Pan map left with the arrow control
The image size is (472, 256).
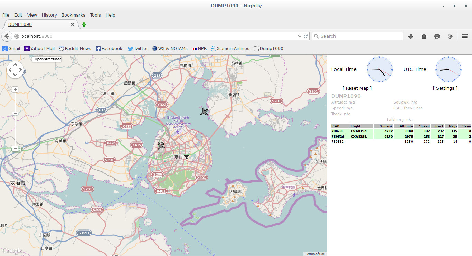(x=10, y=70)
